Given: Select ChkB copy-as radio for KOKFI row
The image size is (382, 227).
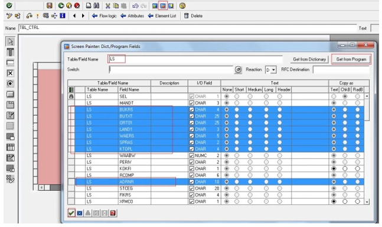Looking at the screenshot, I should 345,168.
